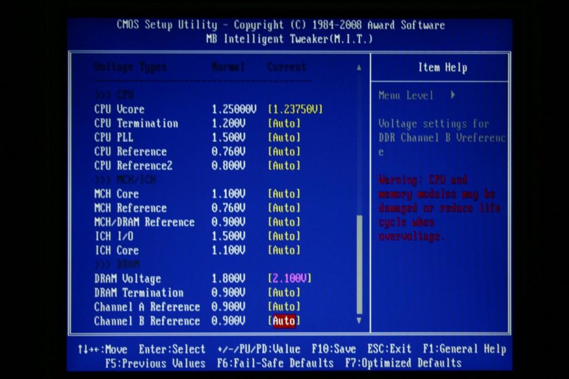Image resolution: width=569 pixels, height=379 pixels.
Task: Click +/-/PU/PD:Value in the footer
Action: click(x=259, y=349)
